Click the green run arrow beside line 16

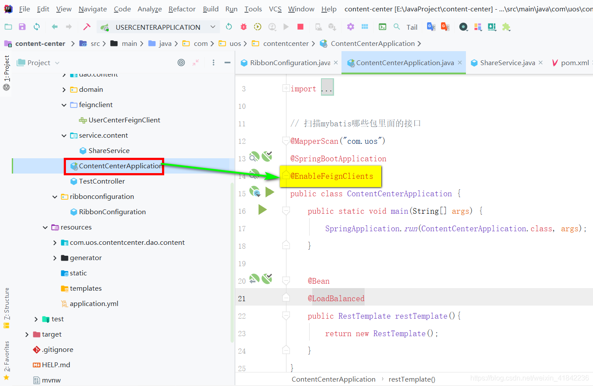262,210
